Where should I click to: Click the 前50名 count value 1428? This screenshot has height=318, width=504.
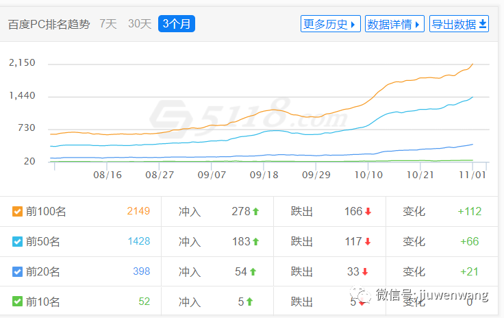click(139, 241)
